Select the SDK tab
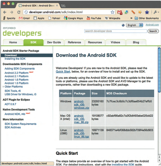 click(x=33, y=42)
